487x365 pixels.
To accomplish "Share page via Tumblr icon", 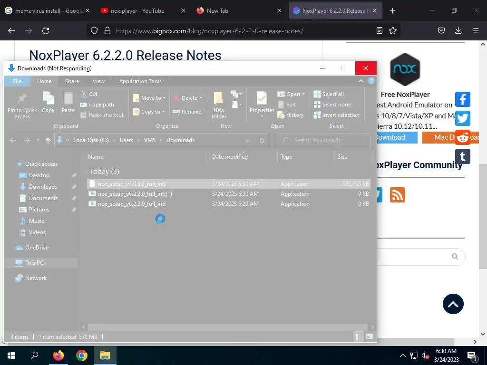I will click(x=462, y=156).
